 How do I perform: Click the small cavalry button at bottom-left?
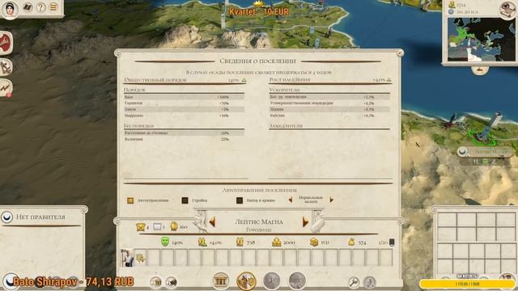click(x=171, y=282)
